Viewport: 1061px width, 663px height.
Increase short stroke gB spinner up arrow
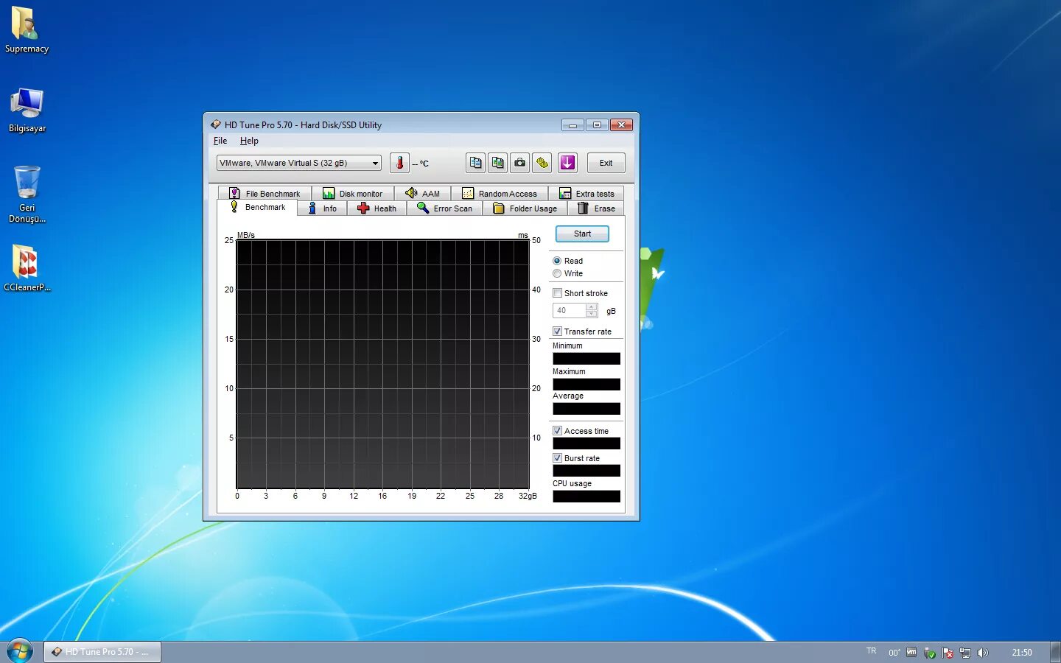click(591, 307)
